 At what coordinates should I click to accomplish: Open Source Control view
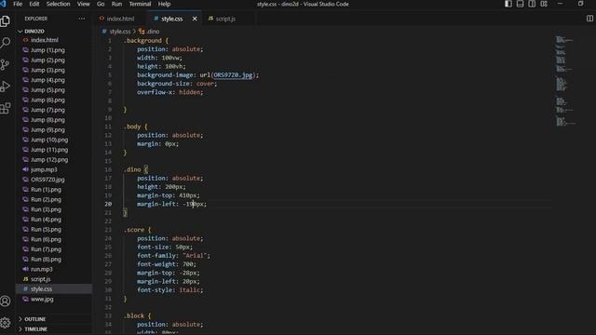[6, 64]
